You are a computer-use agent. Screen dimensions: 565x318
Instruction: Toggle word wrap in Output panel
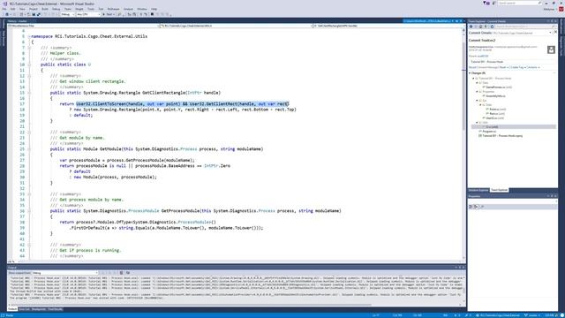127,273
